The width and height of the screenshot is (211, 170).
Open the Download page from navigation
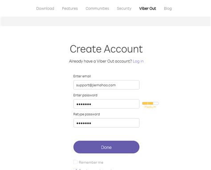click(45, 8)
